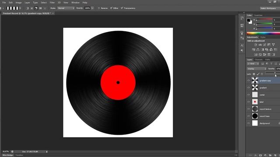Hide the record texture layer
The image size is (280, 157).
point(248,109)
